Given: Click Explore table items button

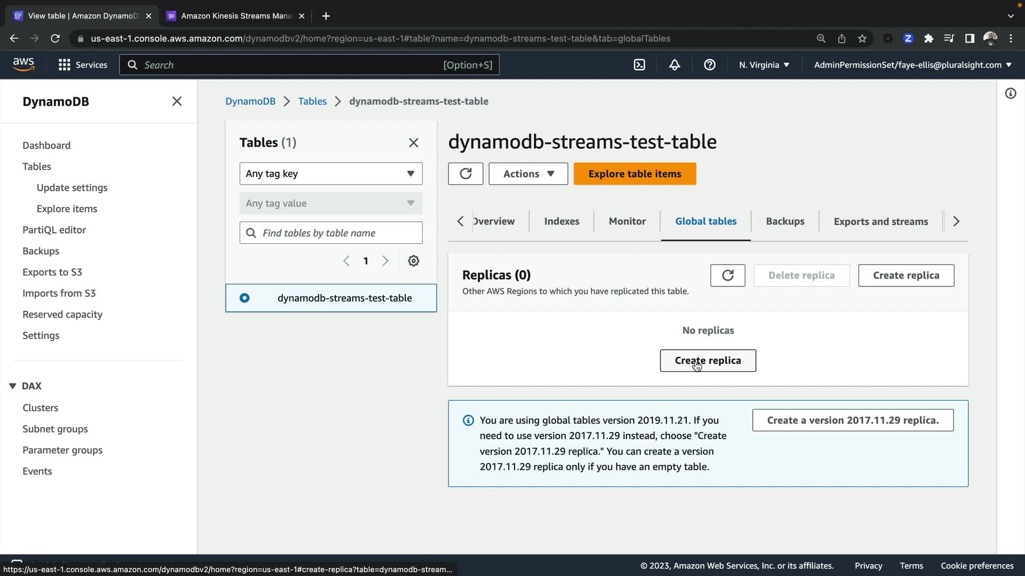Looking at the screenshot, I should pyautogui.click(x=634, y=174).
